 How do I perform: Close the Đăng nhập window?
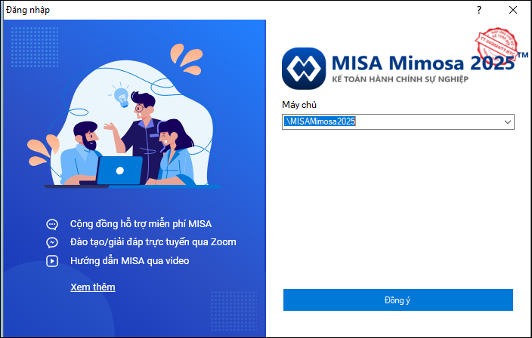tap(513, 10)
